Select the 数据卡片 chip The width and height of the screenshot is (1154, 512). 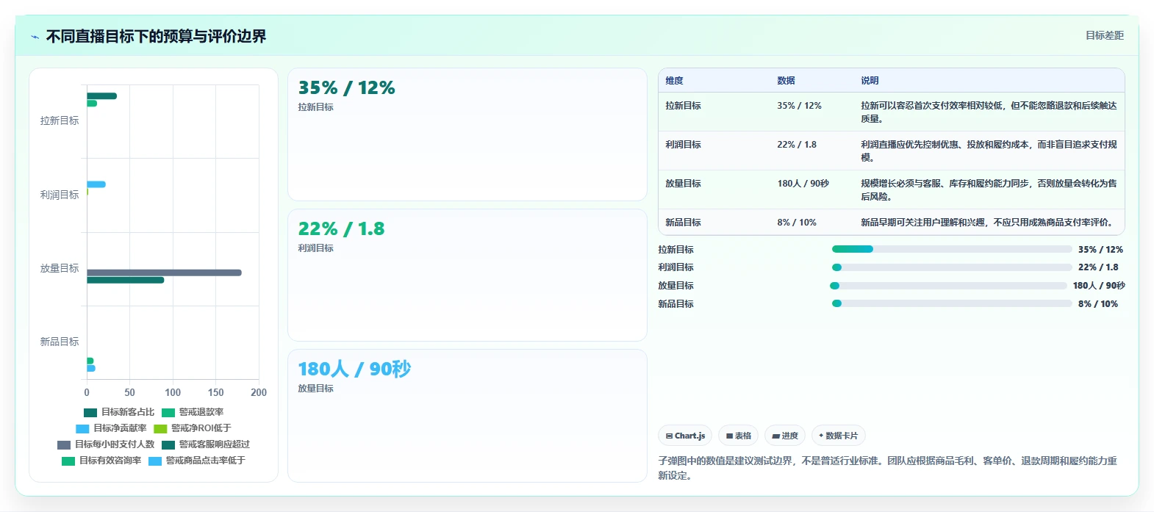tap(838, 436)
